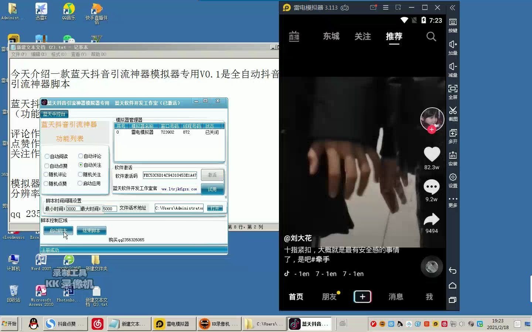Switch to the 东城 feed tab

(331, 36)
